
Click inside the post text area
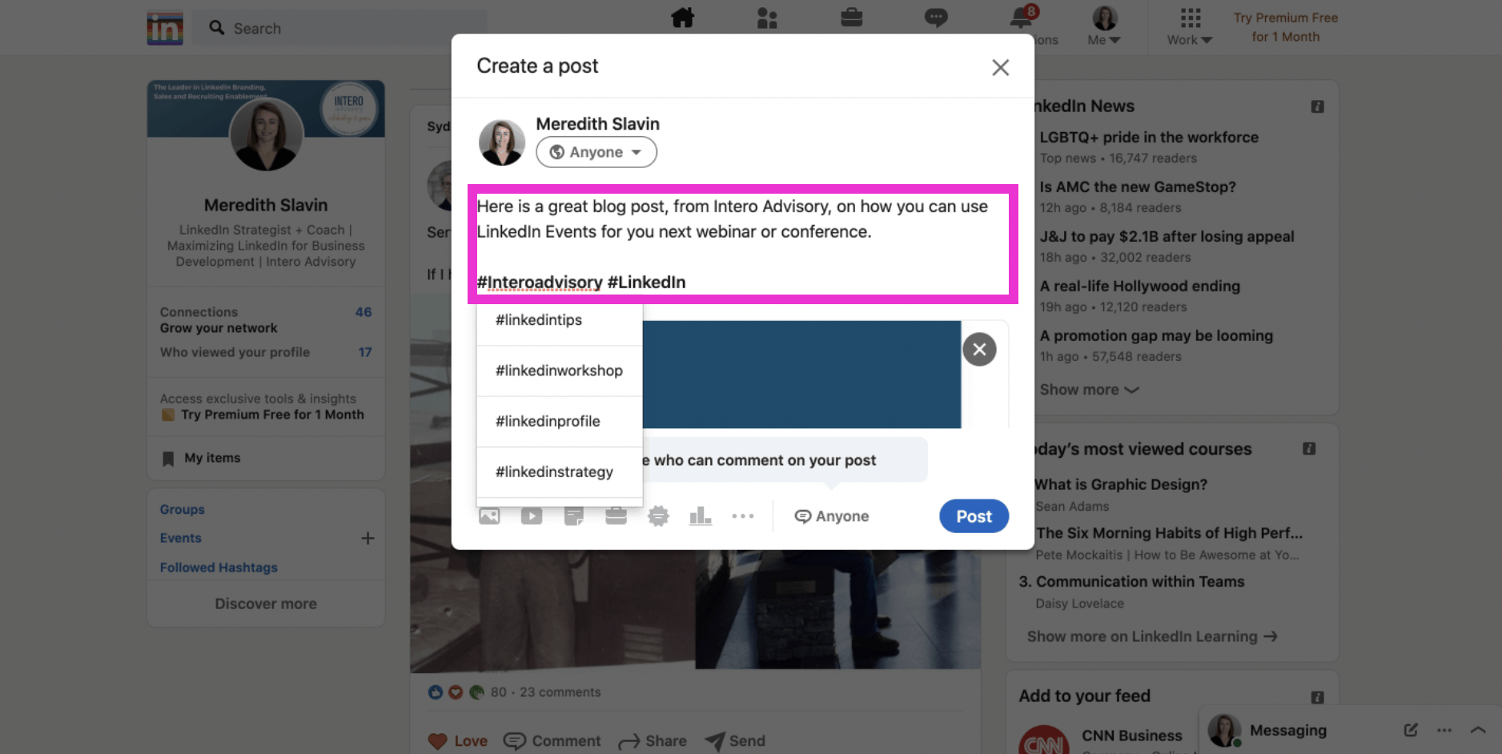(742, 243)
